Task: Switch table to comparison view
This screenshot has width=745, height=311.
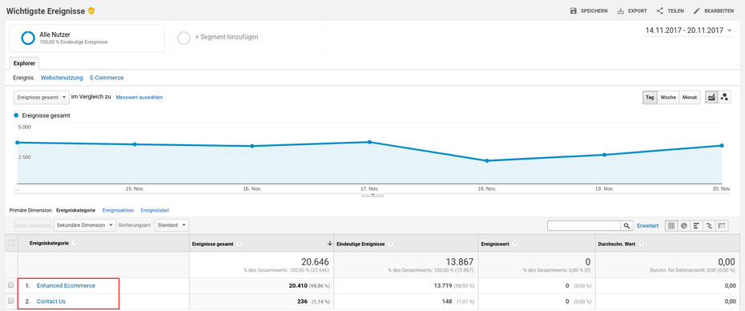Action: click(710, 226)
